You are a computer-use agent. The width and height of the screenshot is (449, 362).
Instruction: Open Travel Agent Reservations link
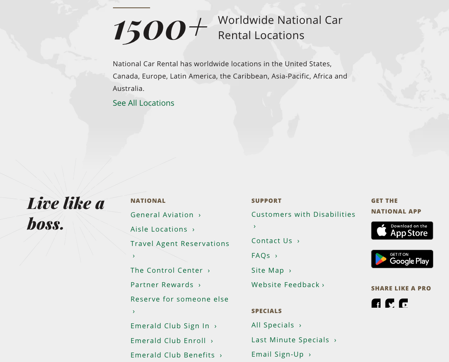pos(180,249)
